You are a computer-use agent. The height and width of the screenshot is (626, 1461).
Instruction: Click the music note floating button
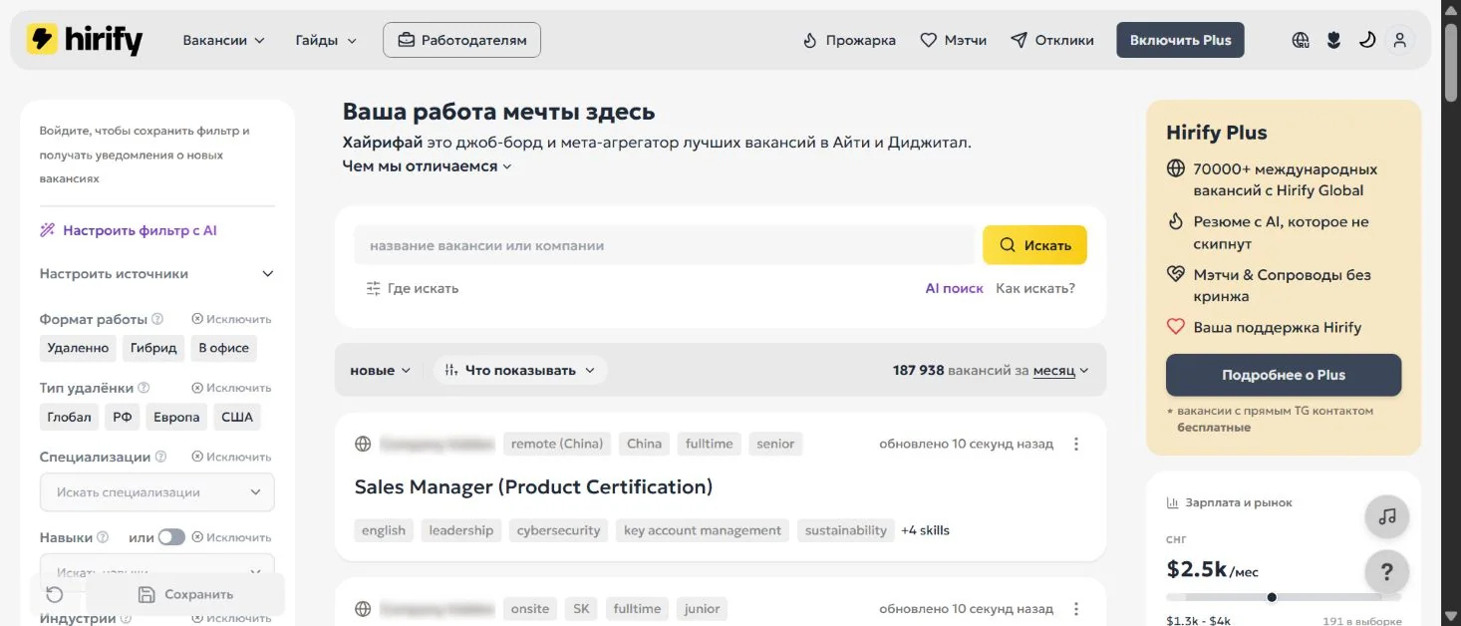pyautogui.click(x=1386, y=516)
